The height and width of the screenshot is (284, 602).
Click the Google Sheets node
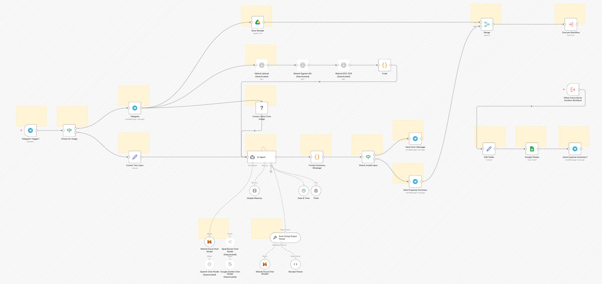(532, 149)
